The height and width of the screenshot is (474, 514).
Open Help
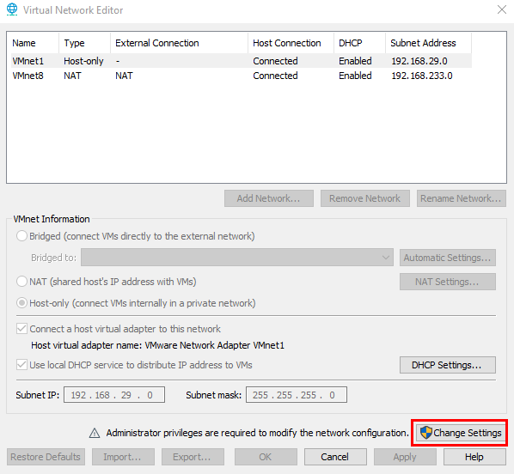(474, 457)
